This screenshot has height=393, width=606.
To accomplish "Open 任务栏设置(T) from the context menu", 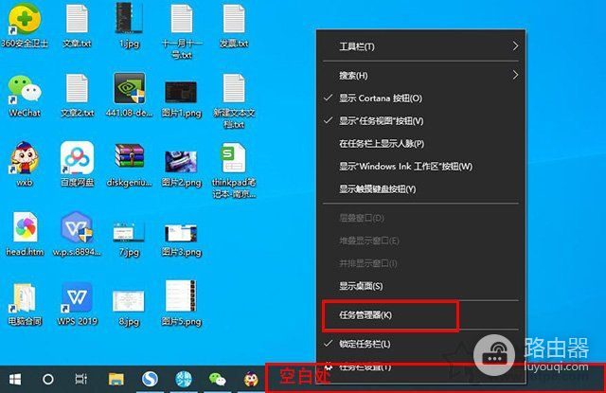I will click(x=420, y=366).
